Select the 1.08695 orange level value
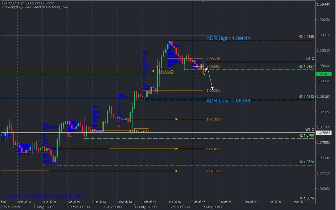The height and width of the screenshot is (210, 336). 213,59
